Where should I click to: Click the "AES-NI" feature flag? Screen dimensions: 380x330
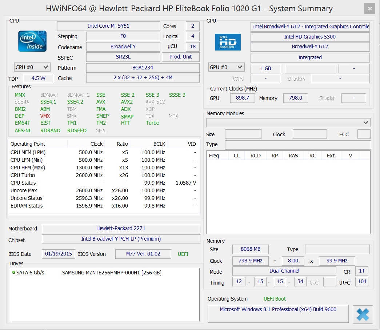point(23,130)
